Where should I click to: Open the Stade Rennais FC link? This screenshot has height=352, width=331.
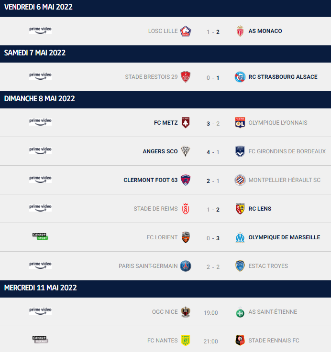click(x=274, y=341)
